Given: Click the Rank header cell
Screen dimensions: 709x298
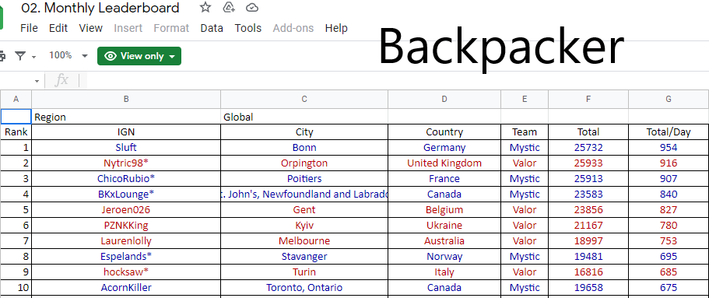Looking at the screenshot, I should pos(16,132).
